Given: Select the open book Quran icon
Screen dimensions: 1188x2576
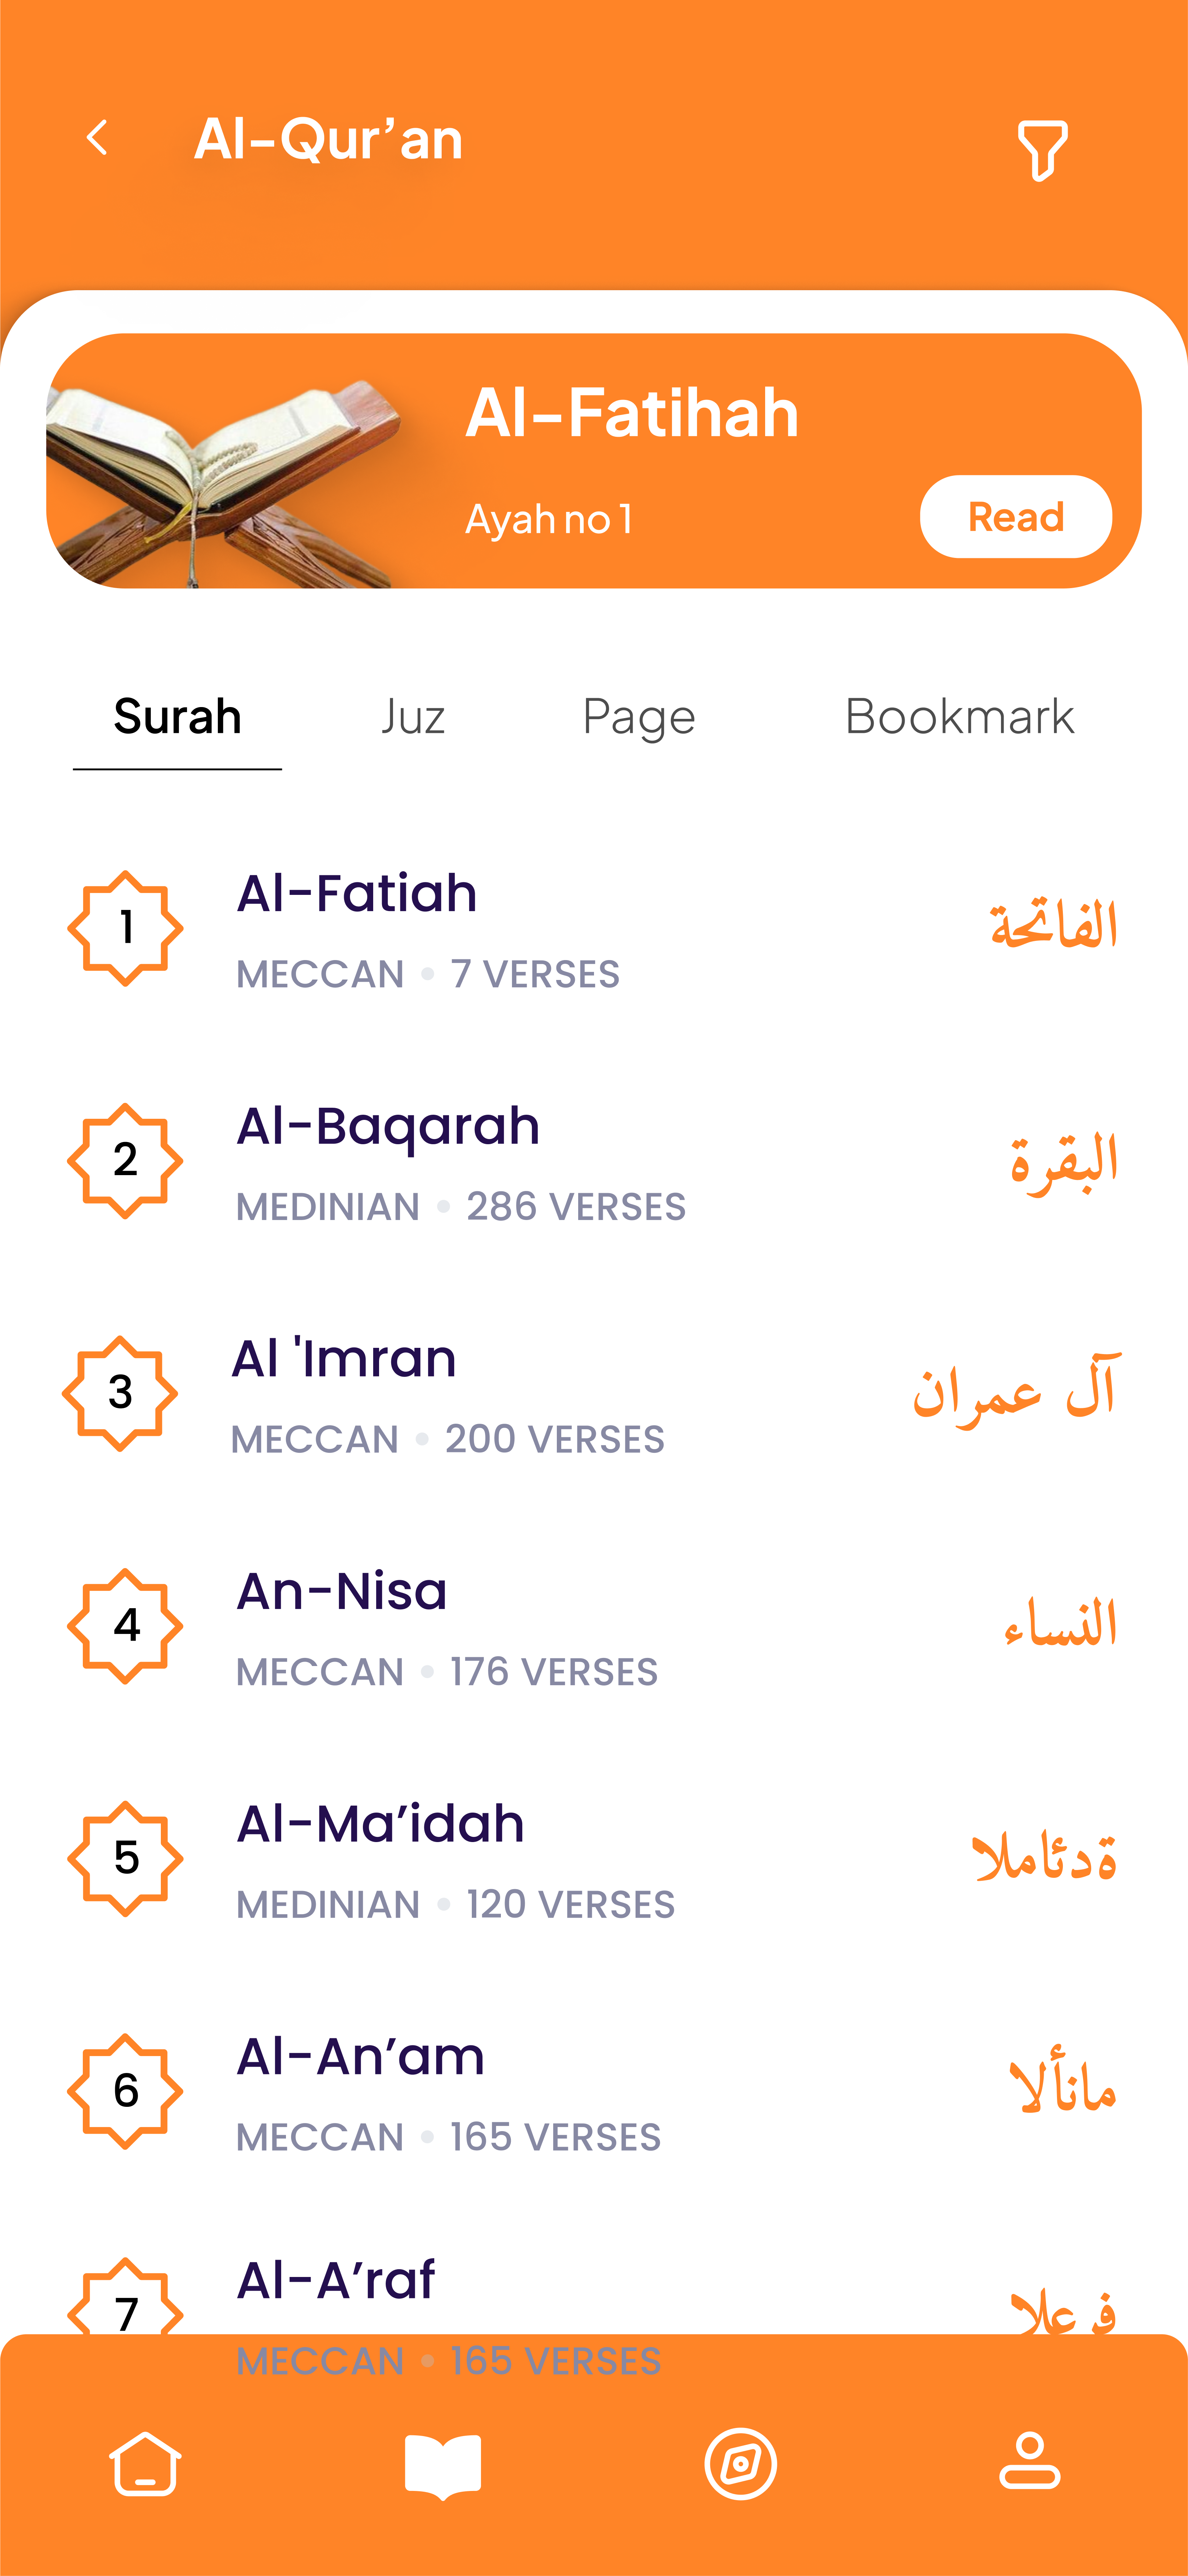Looking at the screenshot, I should [x=443, y=2466].
